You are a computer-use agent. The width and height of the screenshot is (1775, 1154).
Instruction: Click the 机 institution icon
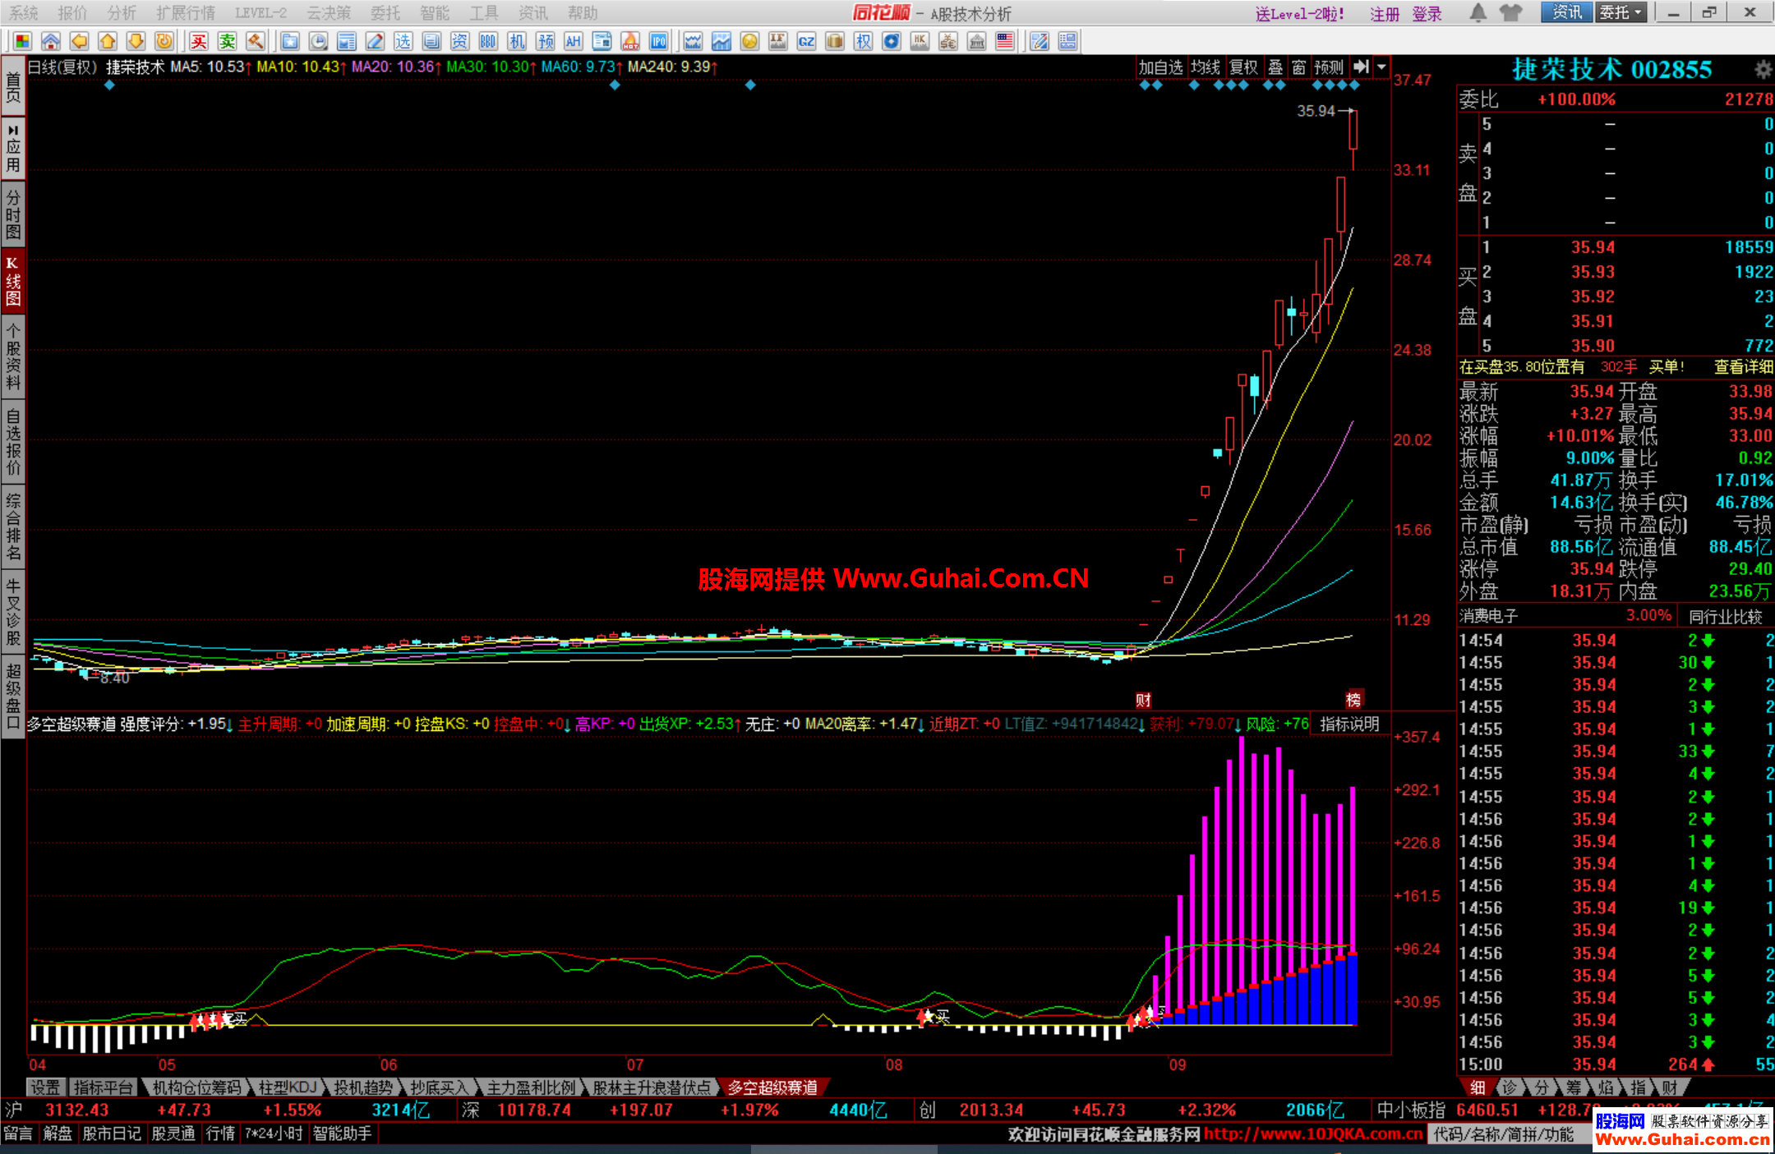coord(517,41)
